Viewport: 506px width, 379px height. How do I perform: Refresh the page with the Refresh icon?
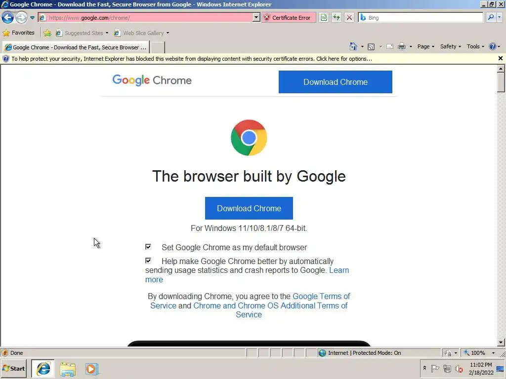[x=336, y=18]
